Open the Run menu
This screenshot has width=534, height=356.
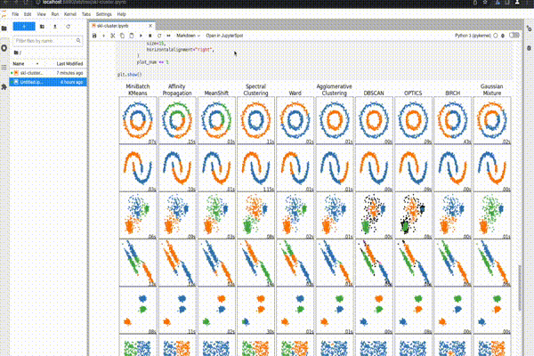tap(55, 14)
